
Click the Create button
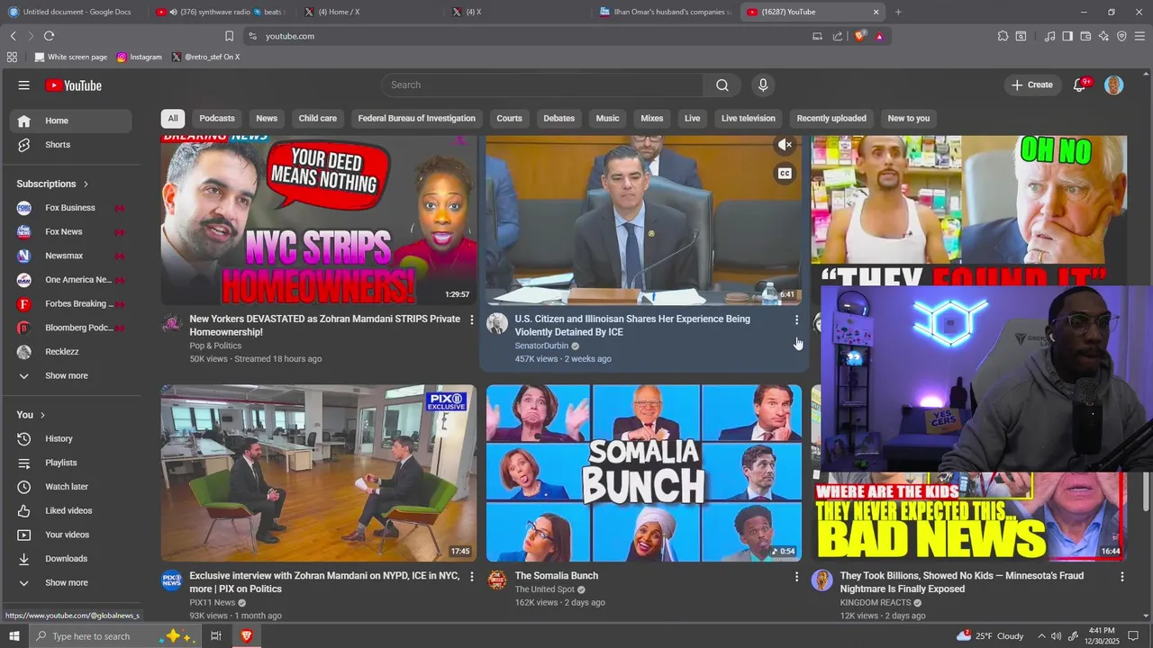[x=1031, y=85]
